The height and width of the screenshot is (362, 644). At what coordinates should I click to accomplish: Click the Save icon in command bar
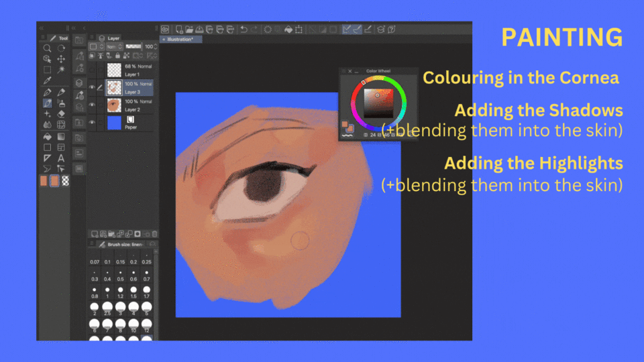(x=199, y=29)
